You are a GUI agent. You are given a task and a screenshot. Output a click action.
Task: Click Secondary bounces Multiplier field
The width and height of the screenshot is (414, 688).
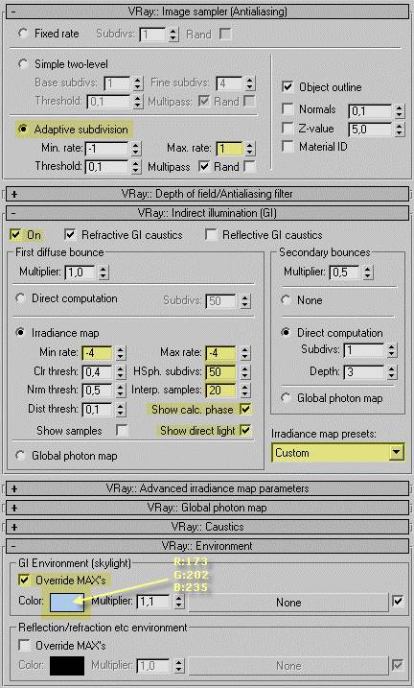tap(345, 273)
